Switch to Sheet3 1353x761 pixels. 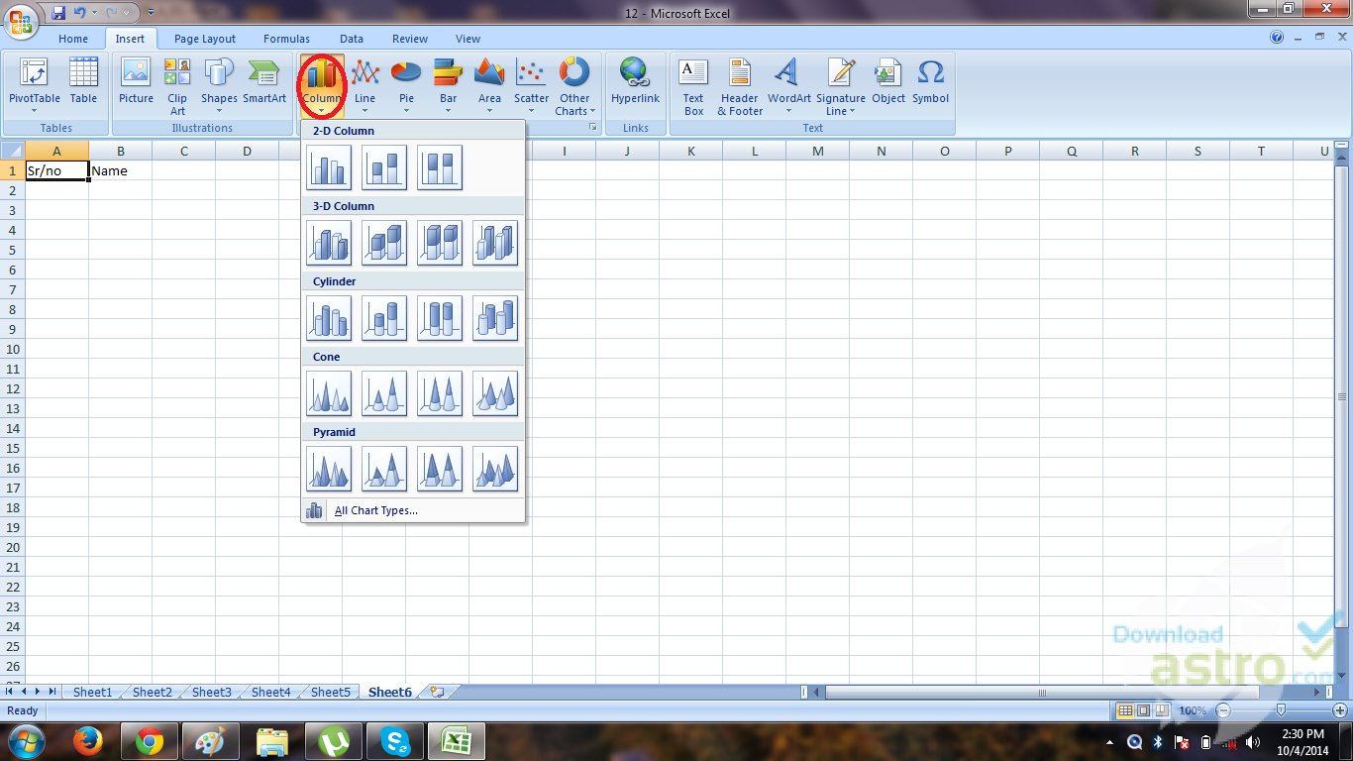[x=210, y=692]
